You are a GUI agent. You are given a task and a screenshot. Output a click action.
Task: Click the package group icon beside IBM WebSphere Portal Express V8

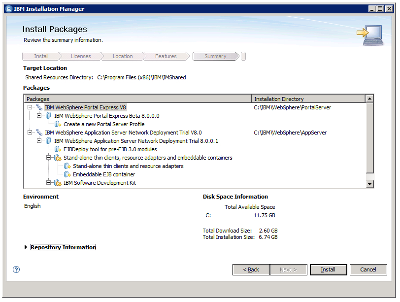tap(40, 107)
